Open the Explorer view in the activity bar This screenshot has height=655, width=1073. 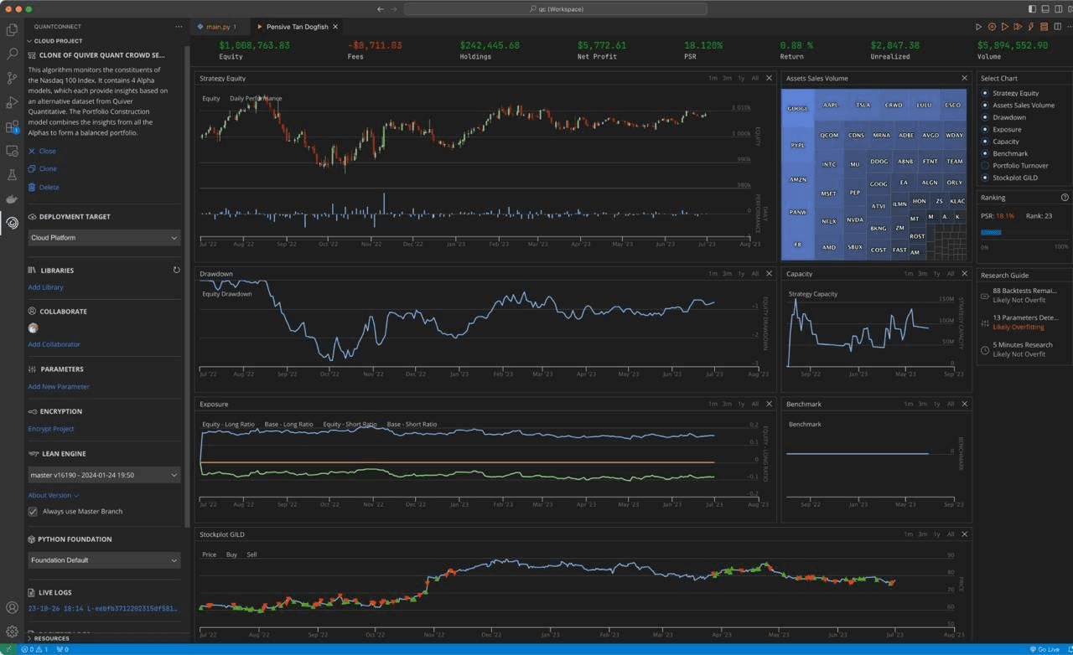(12, 30)
